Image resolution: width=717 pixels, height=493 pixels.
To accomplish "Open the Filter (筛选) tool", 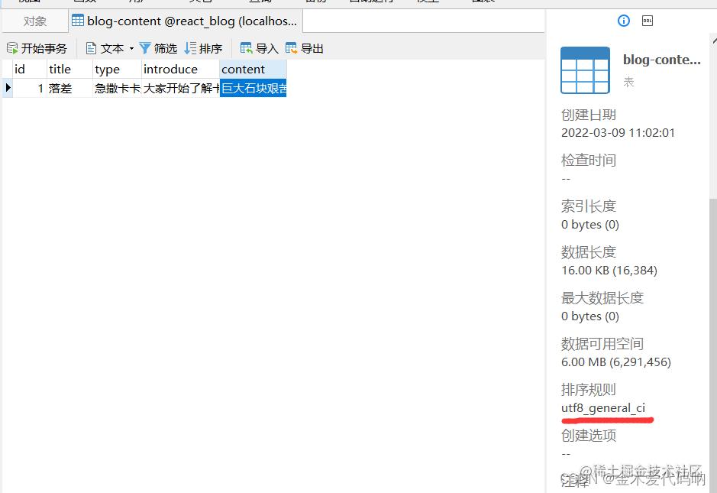I will coord(157,48).
